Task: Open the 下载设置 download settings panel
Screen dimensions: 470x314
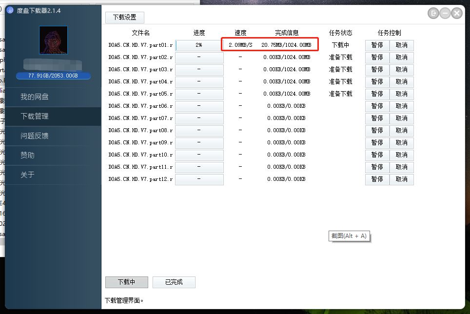Action: coord(124,17)
